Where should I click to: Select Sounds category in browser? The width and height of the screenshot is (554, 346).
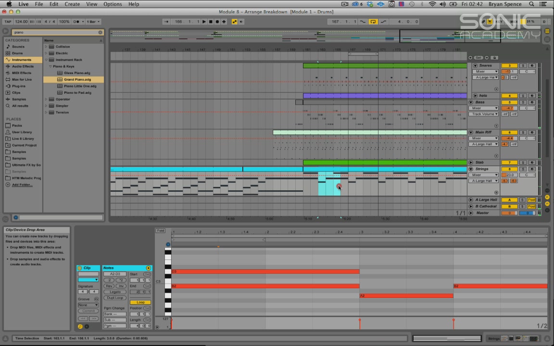click(18, 47)
